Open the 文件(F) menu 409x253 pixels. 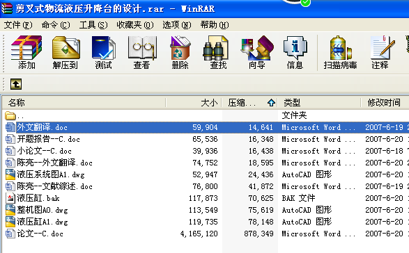tap(18, 25)
